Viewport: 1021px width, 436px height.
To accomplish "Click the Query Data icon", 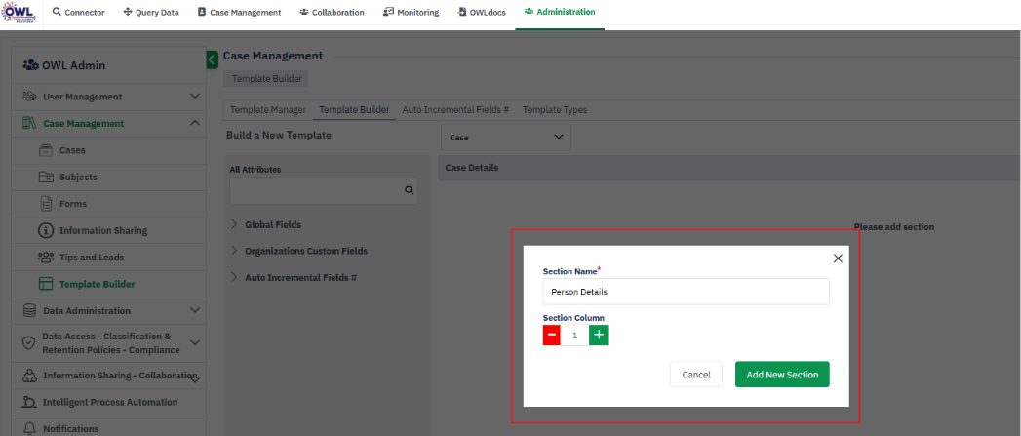I will pos(128,12).
